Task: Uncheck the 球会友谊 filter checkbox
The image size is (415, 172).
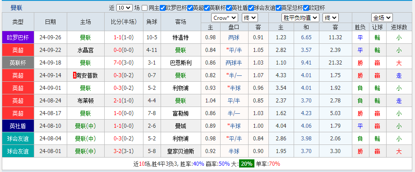Action: click(251, 8)
